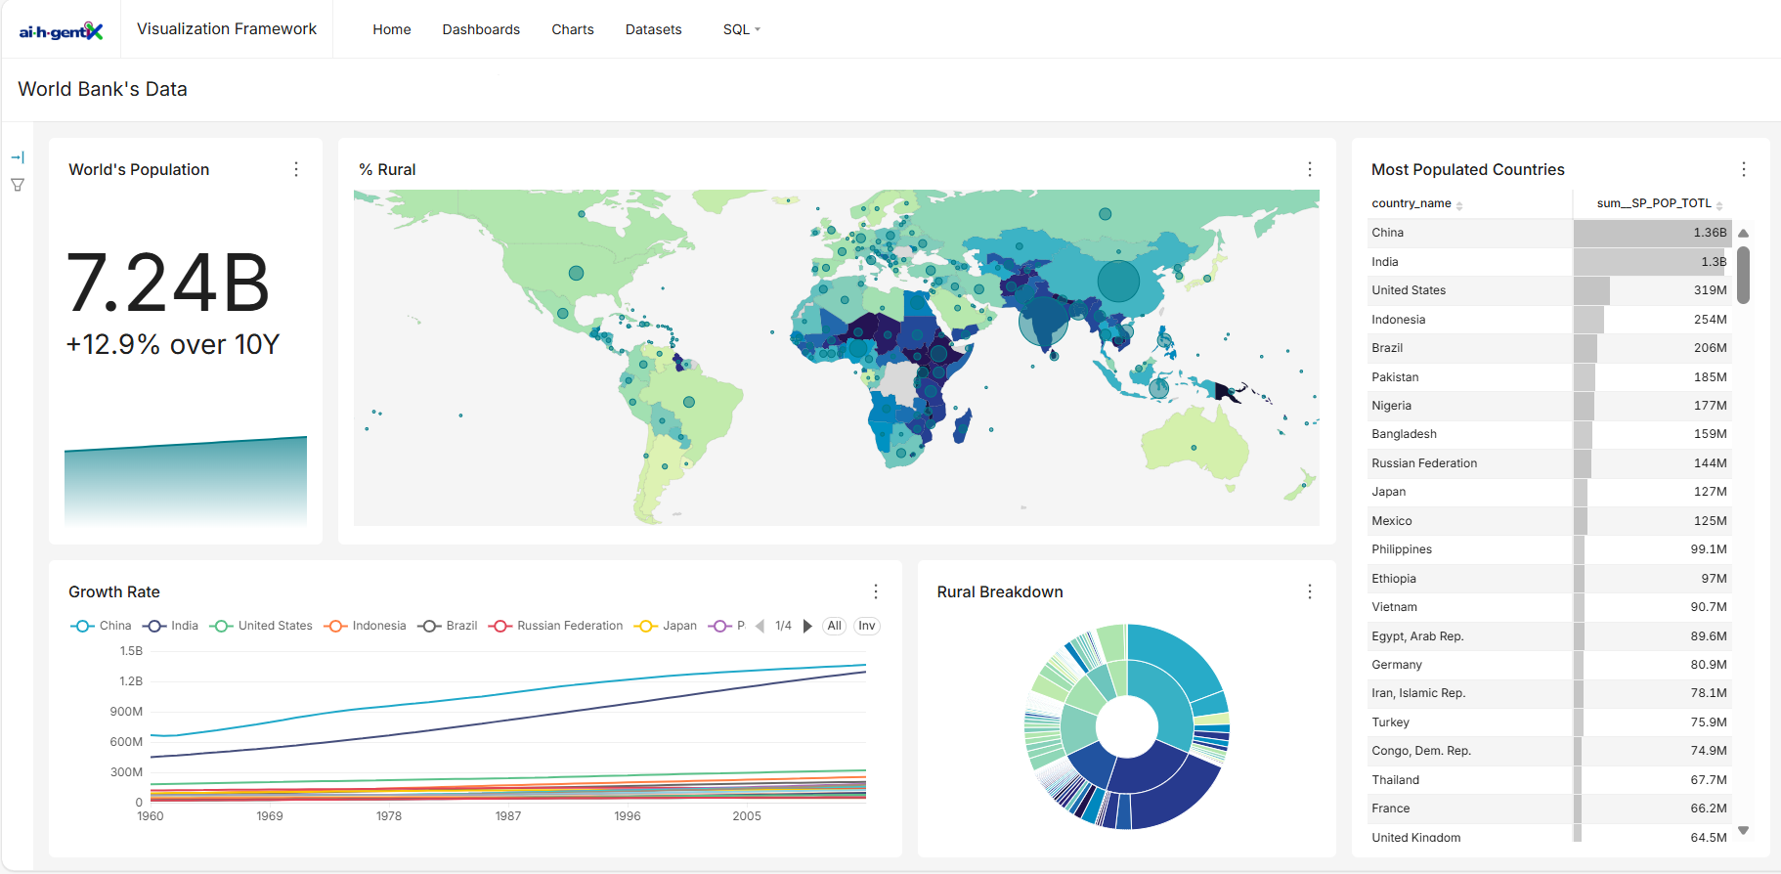1781x874 pixels.
Task: Select the Germany table row
Action: [1550, 665]
